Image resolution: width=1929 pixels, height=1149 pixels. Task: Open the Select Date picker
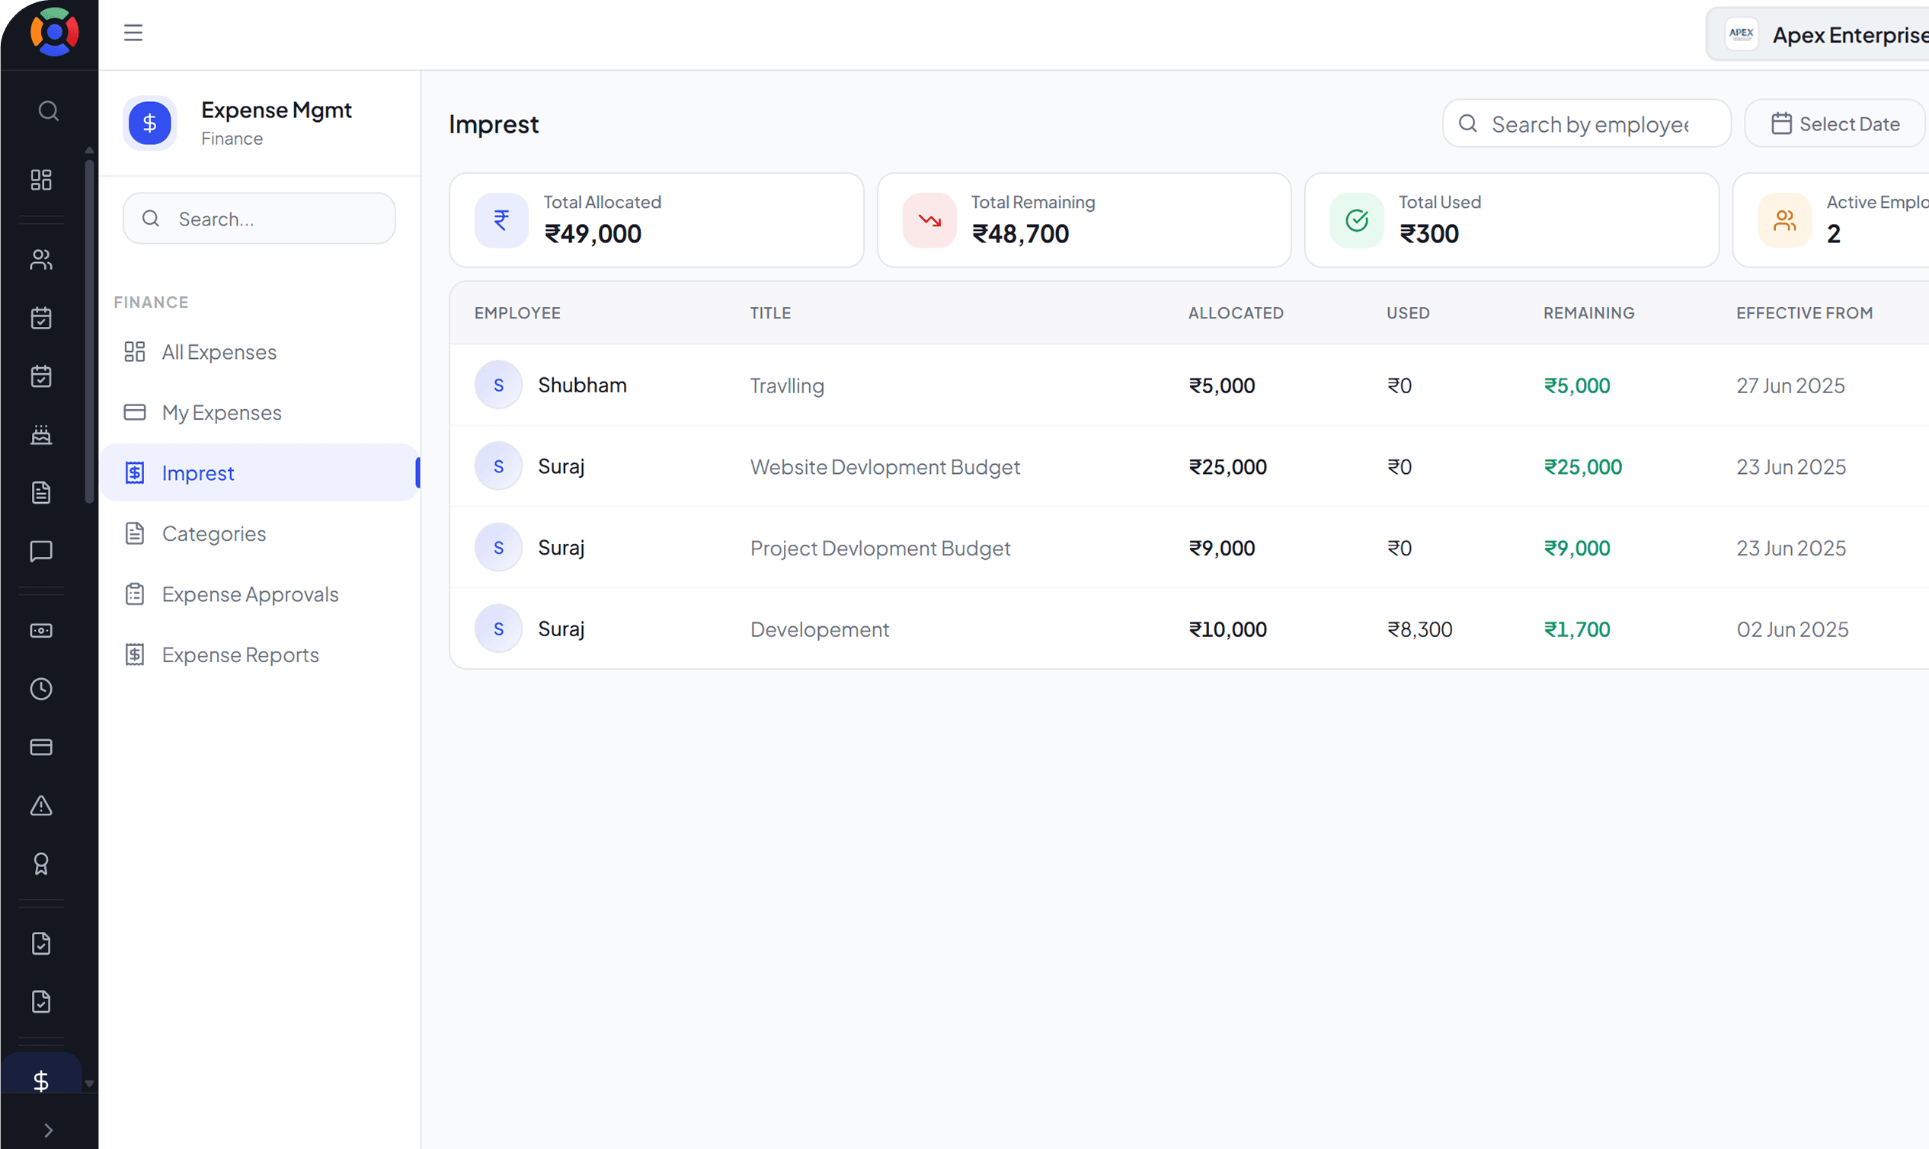click(1835, 123)
